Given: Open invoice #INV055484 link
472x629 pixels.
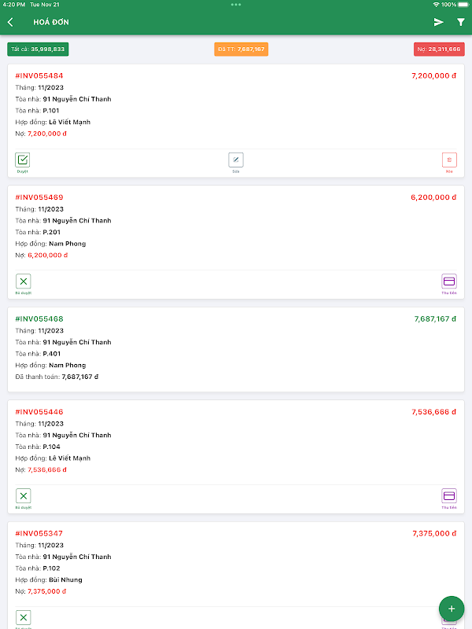Looking at the screenshot, I should 39,76.
